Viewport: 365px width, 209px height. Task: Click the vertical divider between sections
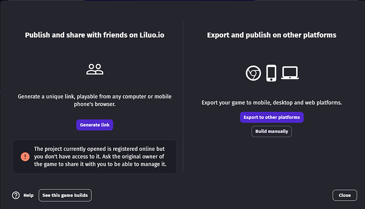tap(183, 97)
